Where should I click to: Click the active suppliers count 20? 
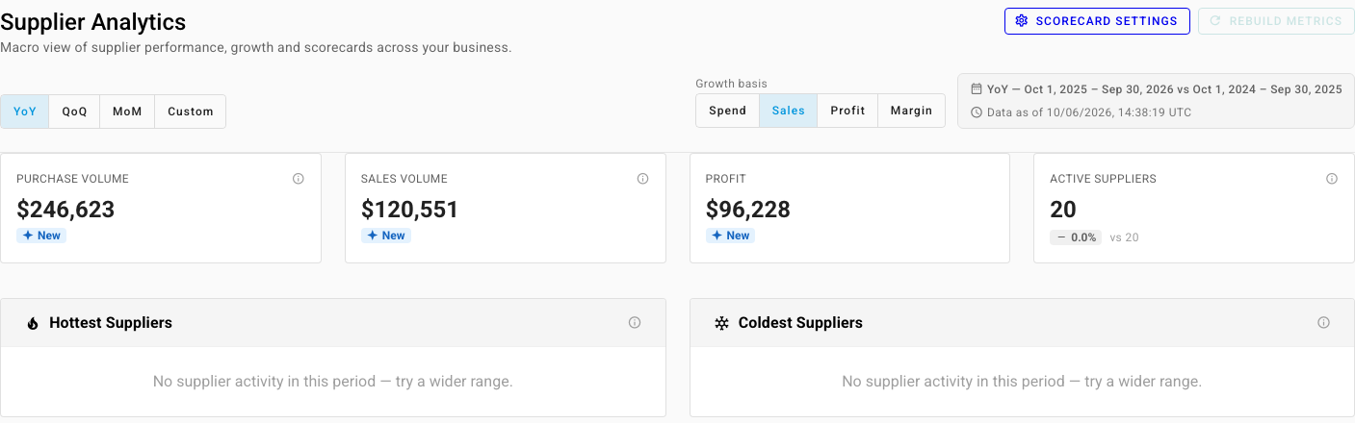[x=1063, y=210]
